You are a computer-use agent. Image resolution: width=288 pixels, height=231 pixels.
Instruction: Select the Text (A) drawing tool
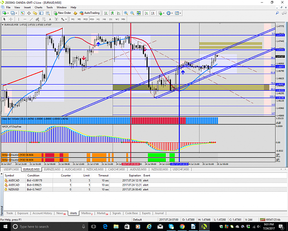pyautogui.click(x=50, y=19)
